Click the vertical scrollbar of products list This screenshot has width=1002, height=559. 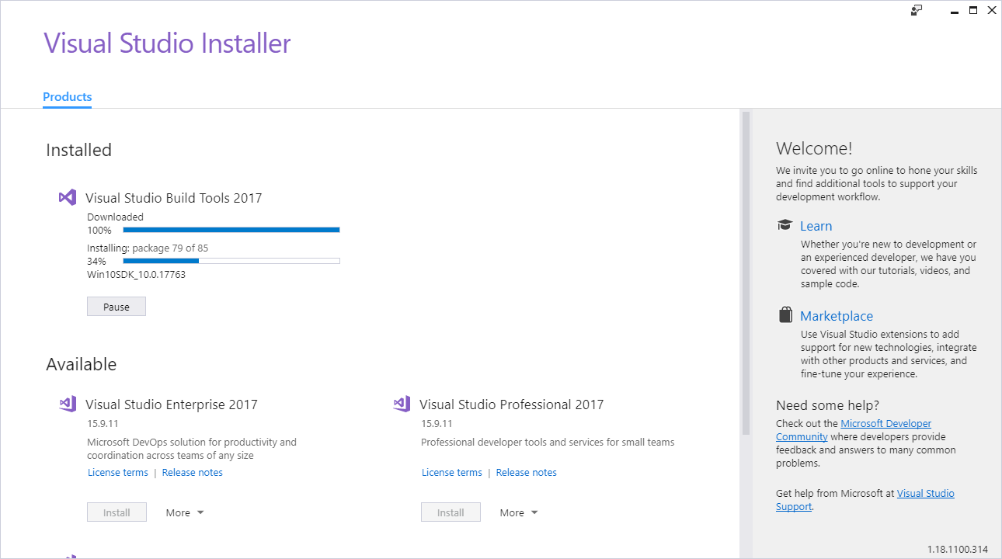746,272
